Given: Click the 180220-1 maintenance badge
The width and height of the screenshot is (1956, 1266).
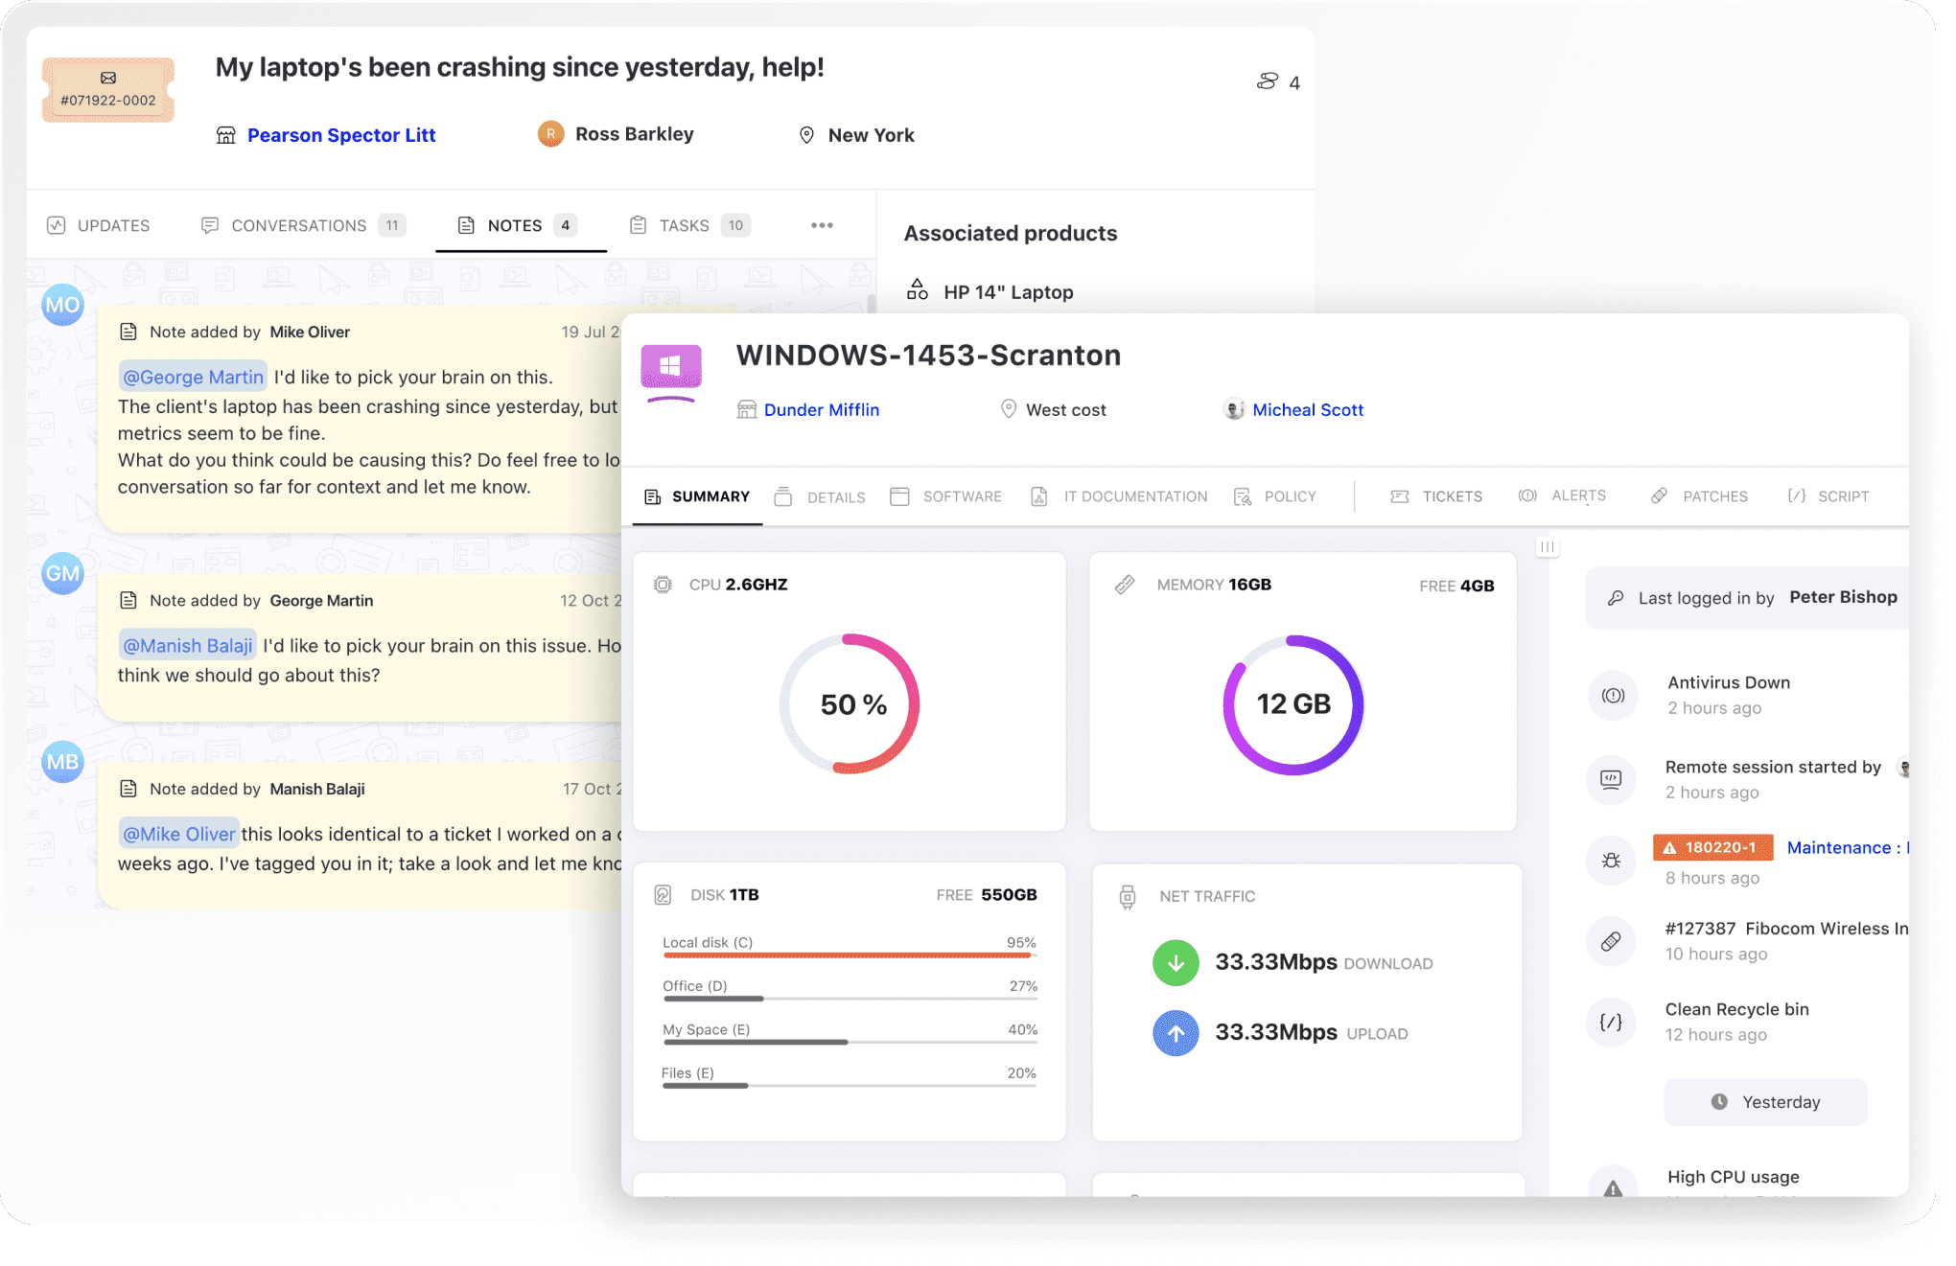Looking at the screenshot, I should point(1712,847).
